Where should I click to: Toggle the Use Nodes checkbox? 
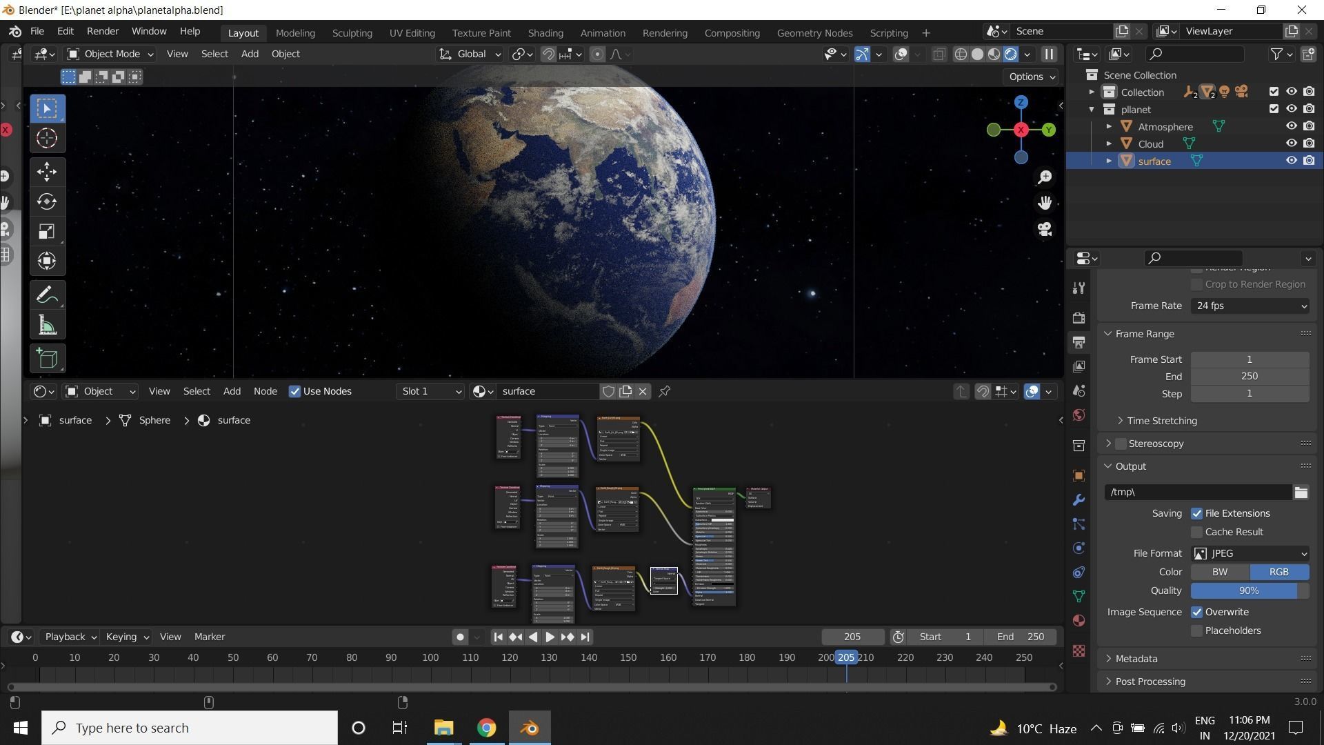point(295,391)
